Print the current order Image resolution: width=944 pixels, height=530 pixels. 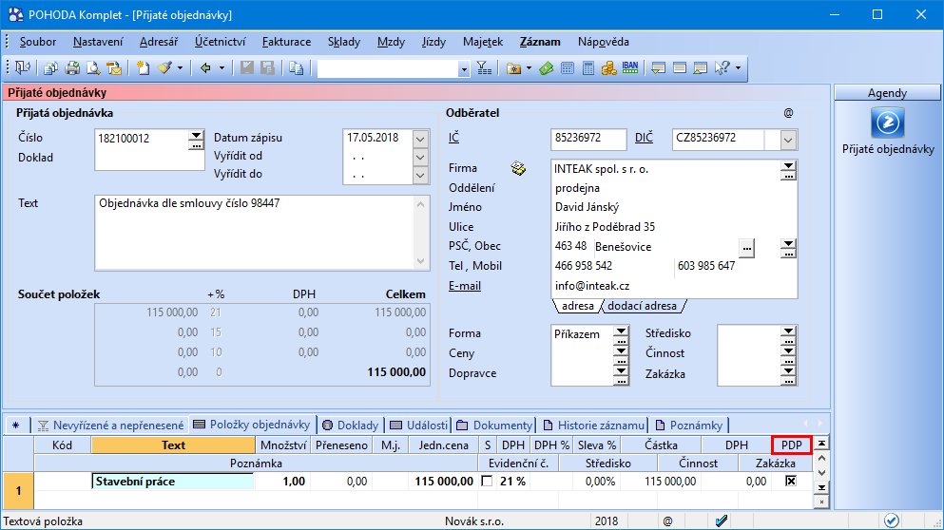(72, 68)
